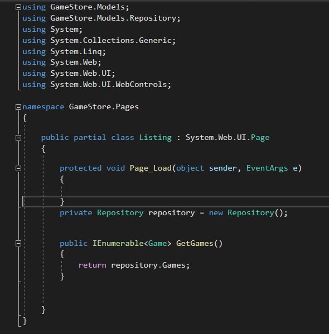
Task: Click the 'Listing' class name
Action: (x=156, y=138)
